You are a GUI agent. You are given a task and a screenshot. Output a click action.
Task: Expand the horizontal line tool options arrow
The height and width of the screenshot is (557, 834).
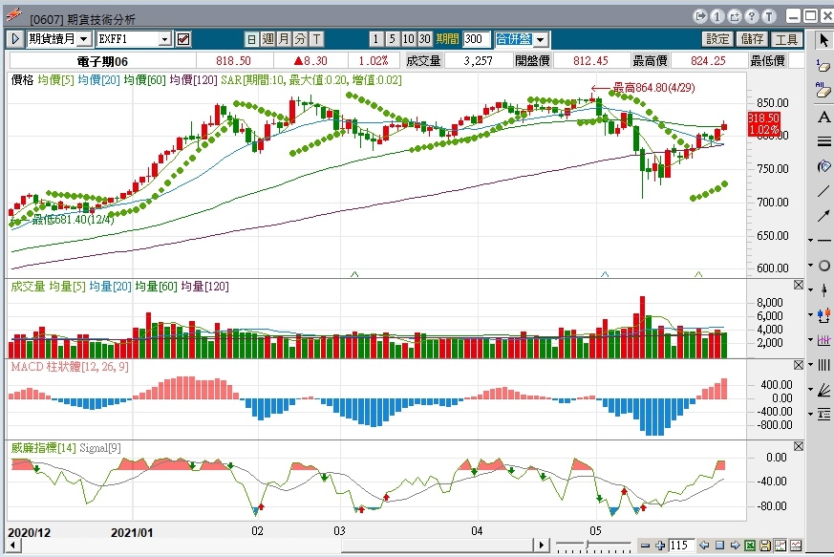(811, 241)
